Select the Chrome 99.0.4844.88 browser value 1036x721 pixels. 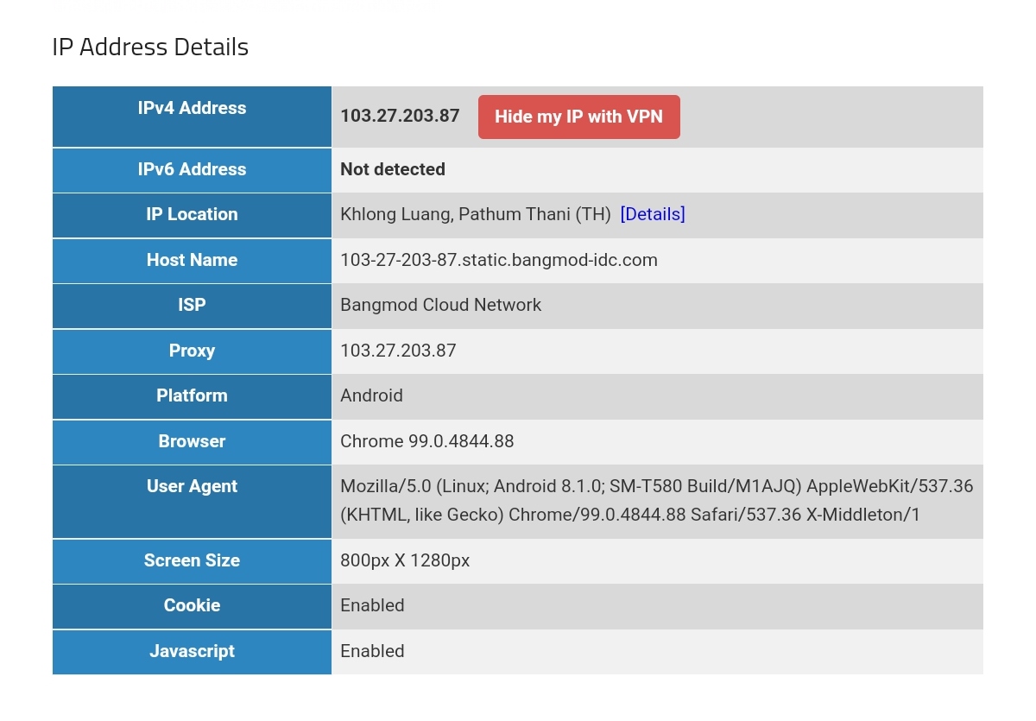pos(427,441)
